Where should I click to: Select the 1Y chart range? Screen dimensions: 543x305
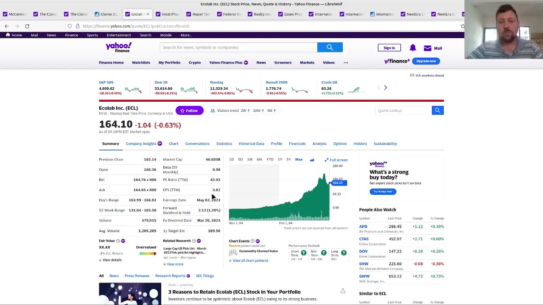click(x=280, y=160)
